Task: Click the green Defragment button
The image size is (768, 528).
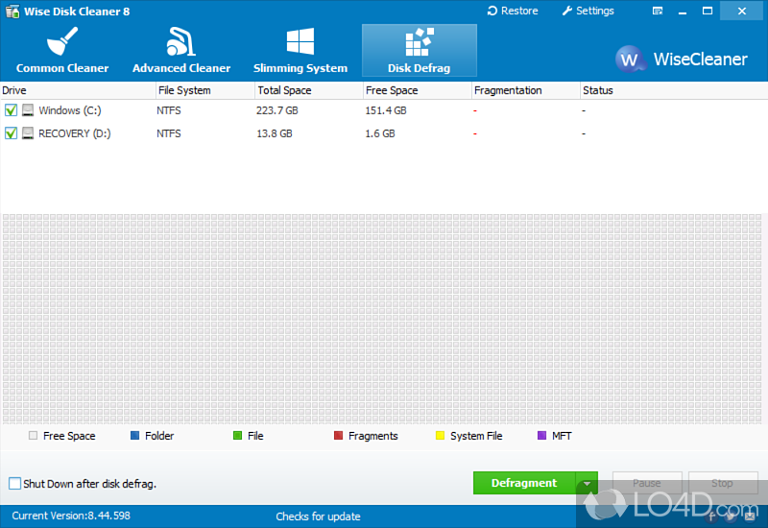Action: pos(524,483)
